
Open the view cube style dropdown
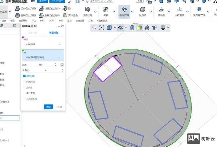[x=115, y=28]
